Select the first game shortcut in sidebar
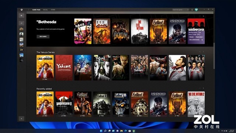This screenshot has width=236, height=133. (x=21, y=29)
